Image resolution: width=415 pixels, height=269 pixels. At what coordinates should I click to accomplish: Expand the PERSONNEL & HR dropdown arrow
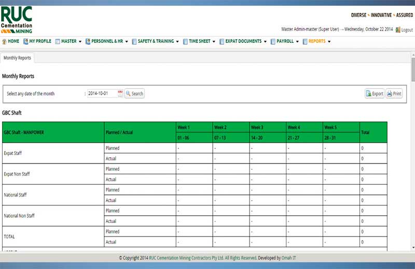click(x=127, y=41)
